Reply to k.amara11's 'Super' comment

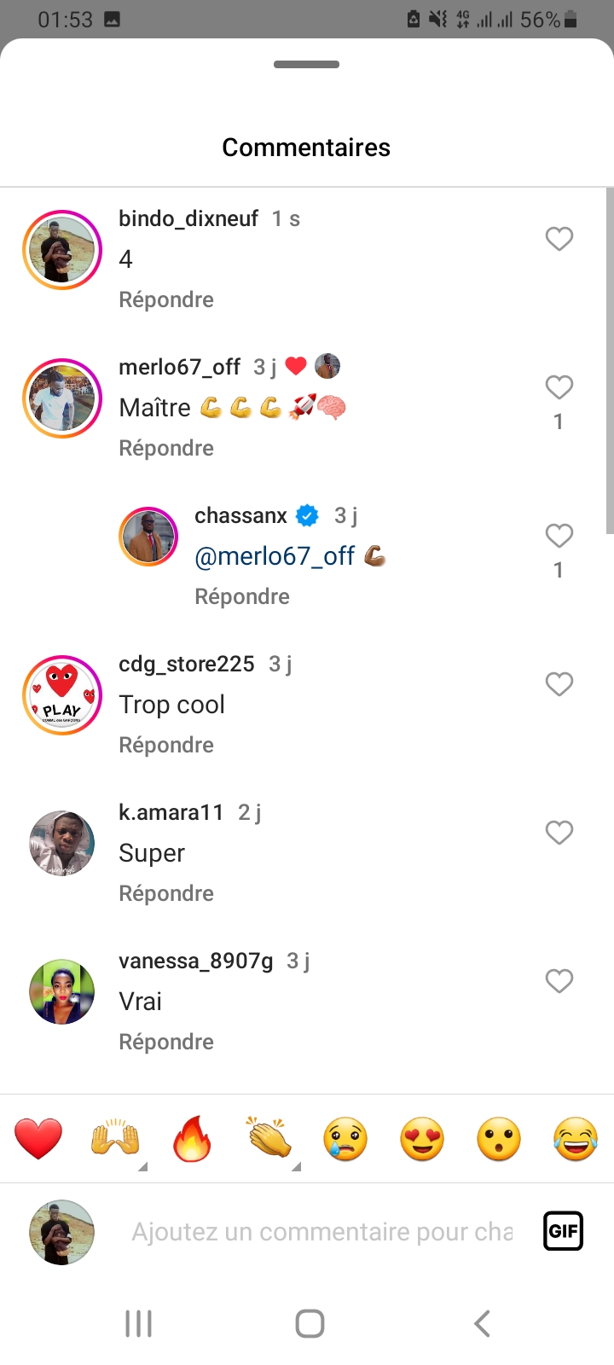click(x=166, y=893)
